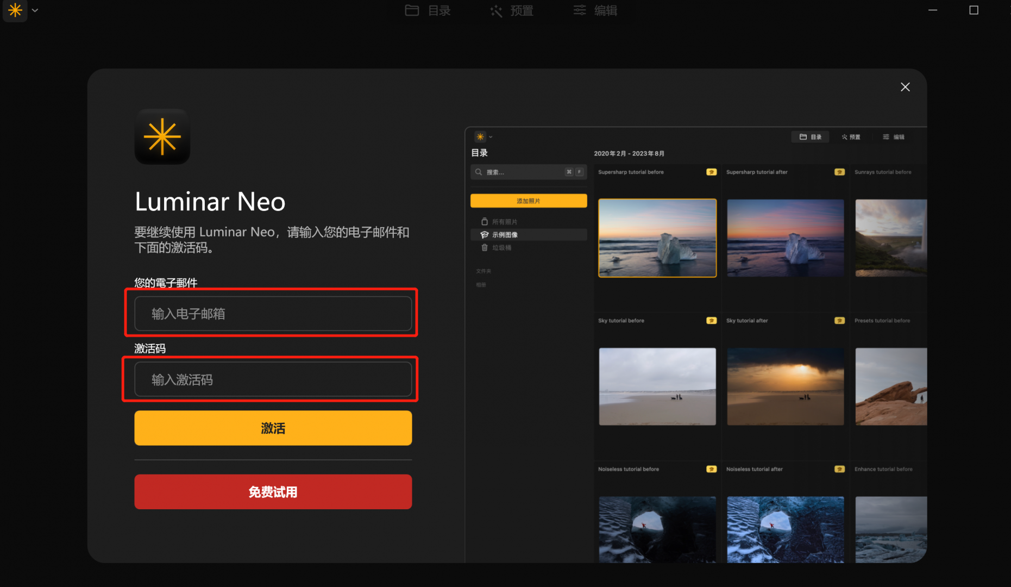This screenshot has height=587, width=1011.
Task: Click the Noiseless tutorial before ice cave thumbnail
Action: [x=657, y=529]
